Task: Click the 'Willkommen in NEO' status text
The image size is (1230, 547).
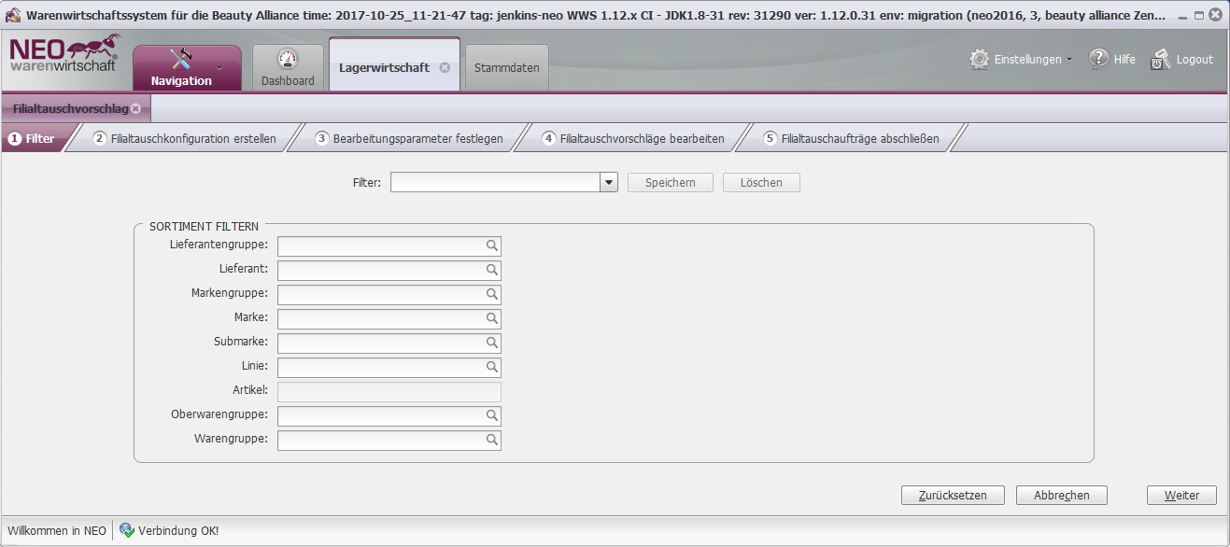Action: pyautogui.click(x=57, y=530)
